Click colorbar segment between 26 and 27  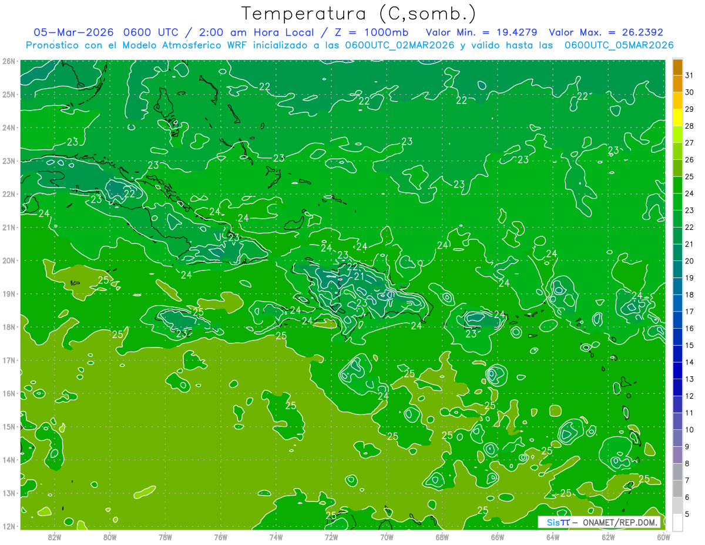point(677,151)
